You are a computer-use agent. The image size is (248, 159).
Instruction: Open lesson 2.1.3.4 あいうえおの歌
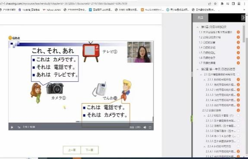[x=221, y=136]
